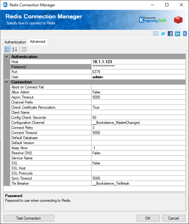Click the Default Version value cell
Viewport: 189px width, 224px height.
[x=138, y=143]
